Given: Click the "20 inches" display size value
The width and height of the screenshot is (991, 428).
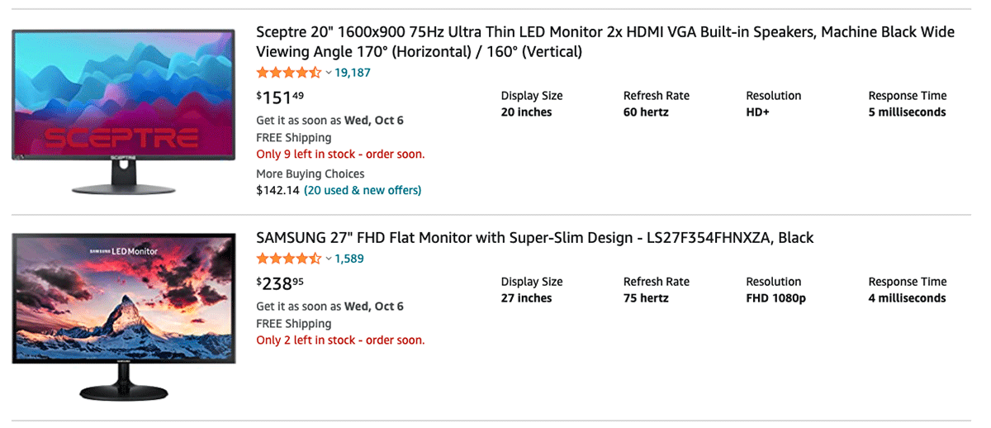Looking at the screenshot, I should click(x=526, y=112).
